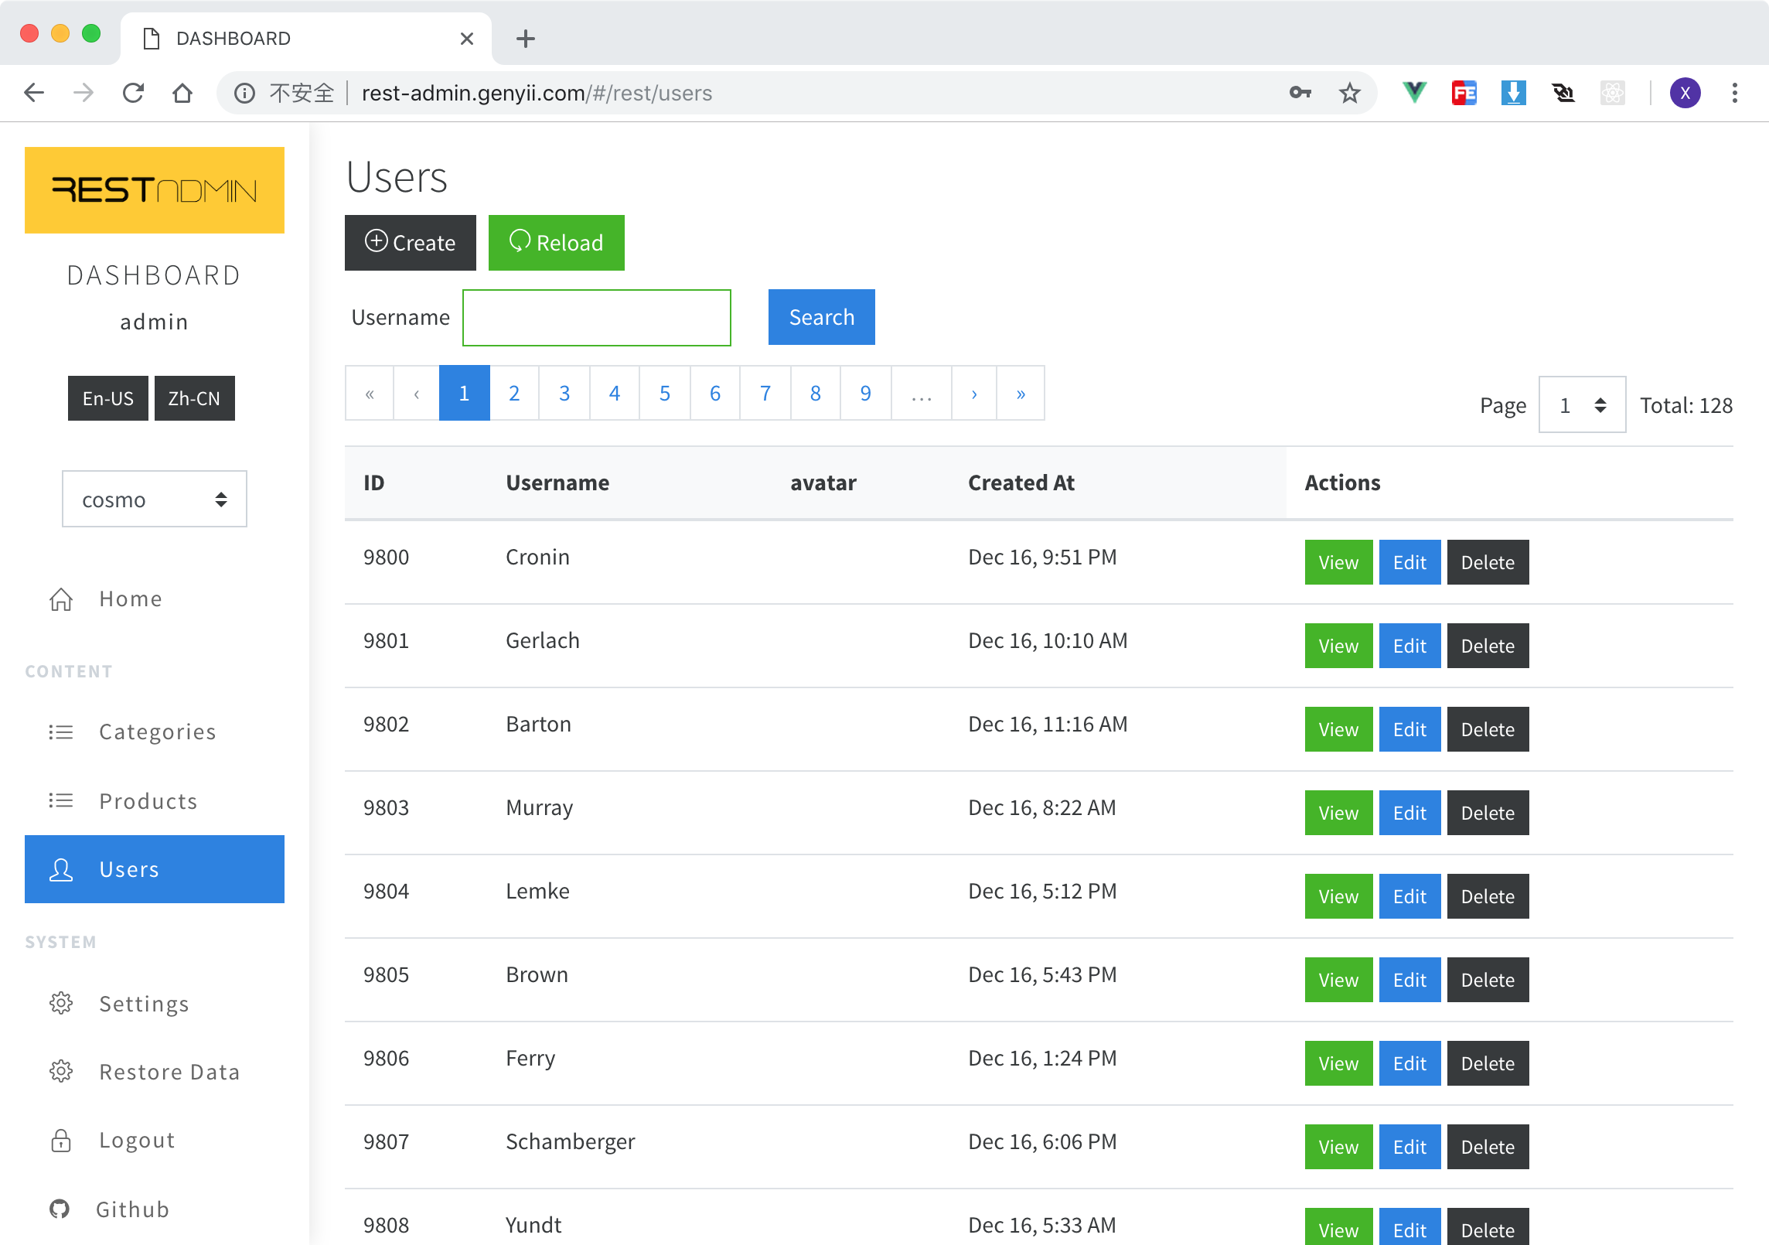Open the greyed React devtools extension icon
The width and height of the screenshot is (1769, 1245).
[1613, 93]
